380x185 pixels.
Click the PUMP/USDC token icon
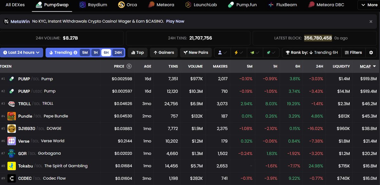11,91
